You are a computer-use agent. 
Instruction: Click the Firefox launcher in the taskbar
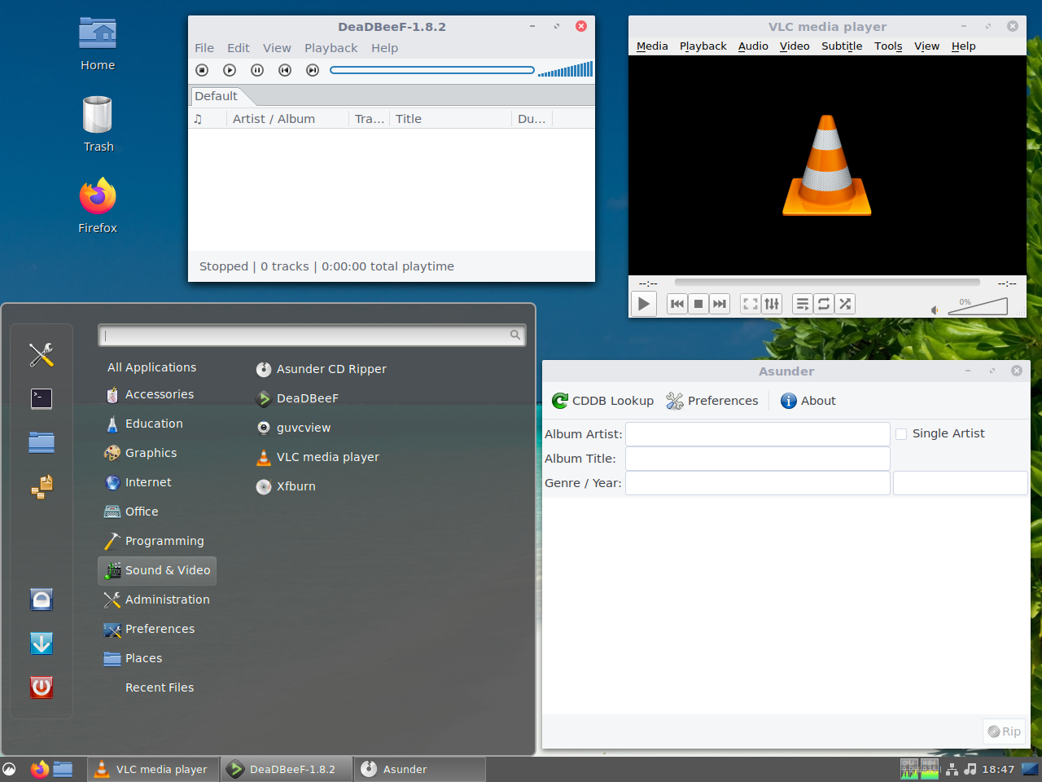(x=39, y=769)
